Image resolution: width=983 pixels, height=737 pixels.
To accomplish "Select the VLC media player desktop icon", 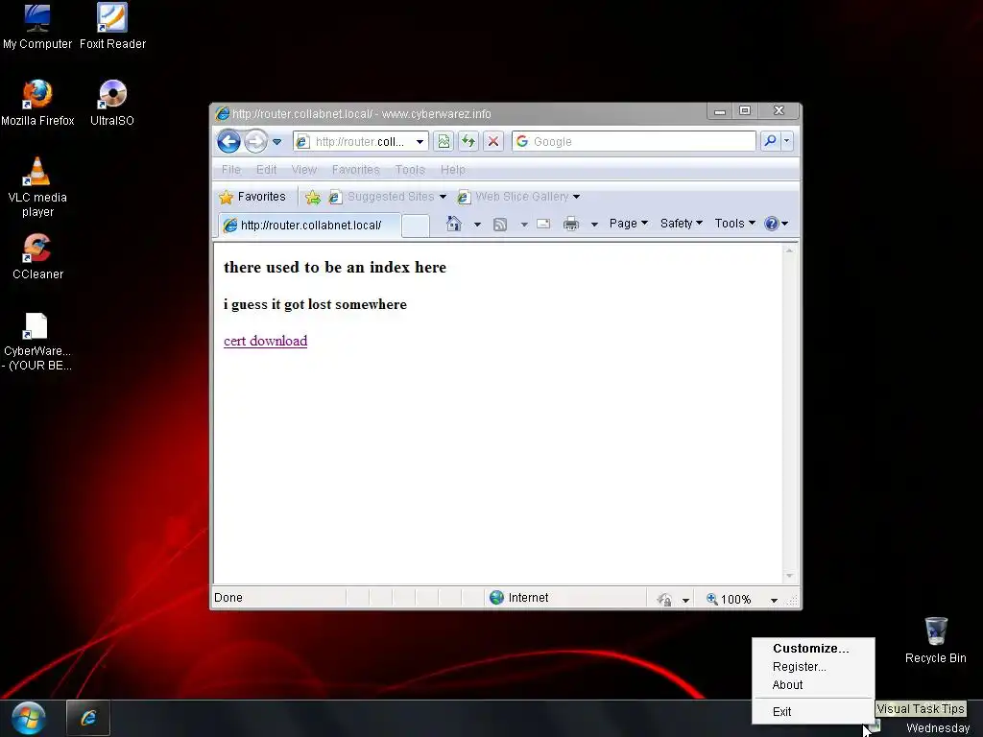I will tap(37, 187).
